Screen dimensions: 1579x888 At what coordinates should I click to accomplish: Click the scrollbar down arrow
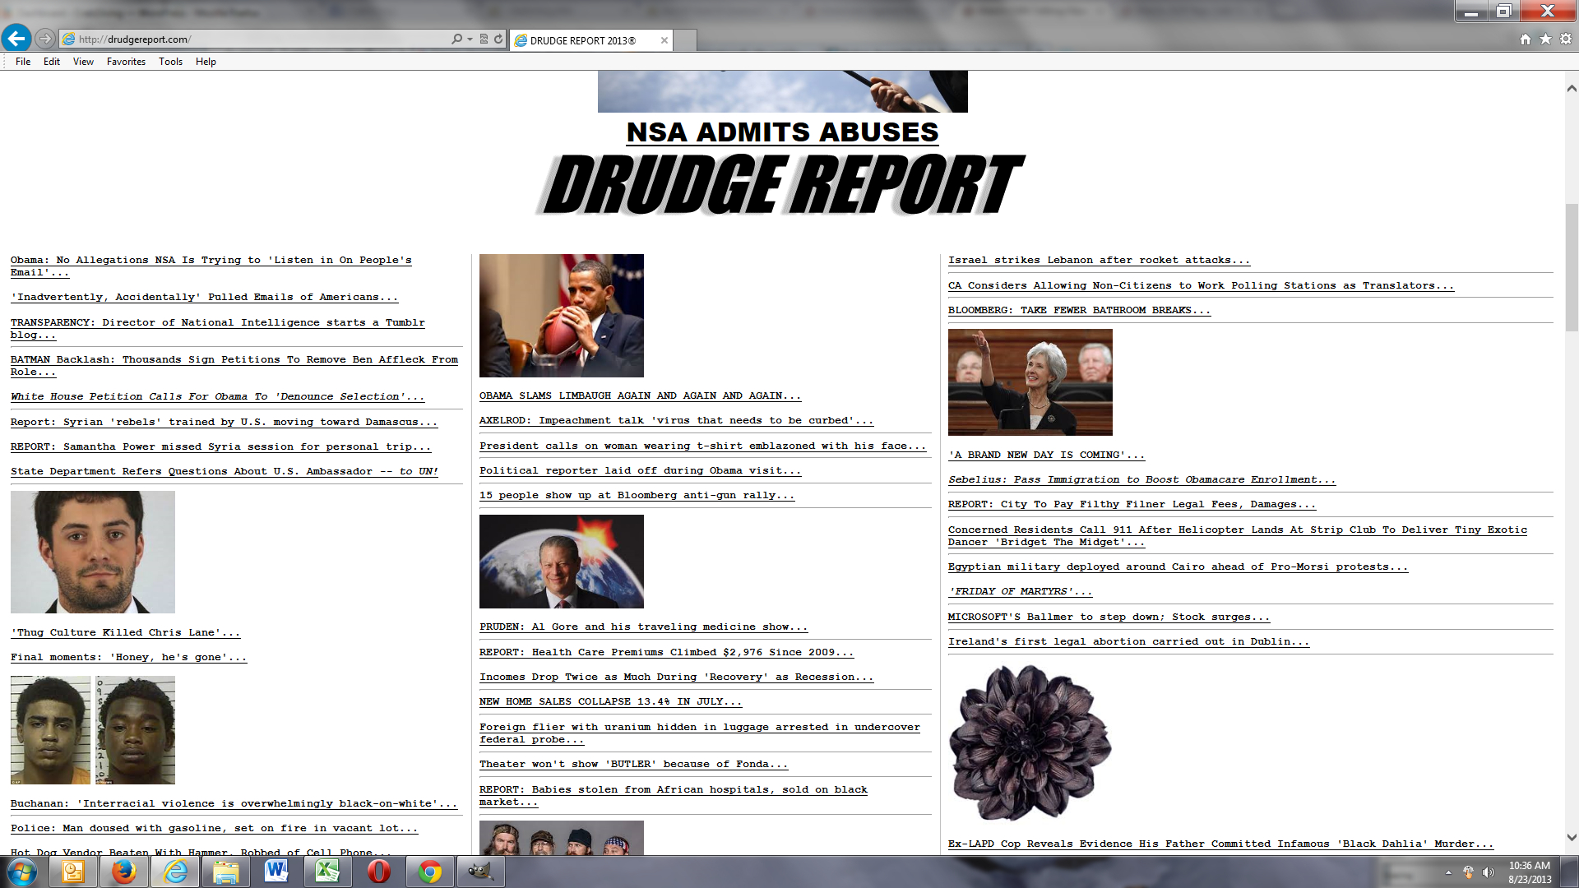tap(1572, 838)
